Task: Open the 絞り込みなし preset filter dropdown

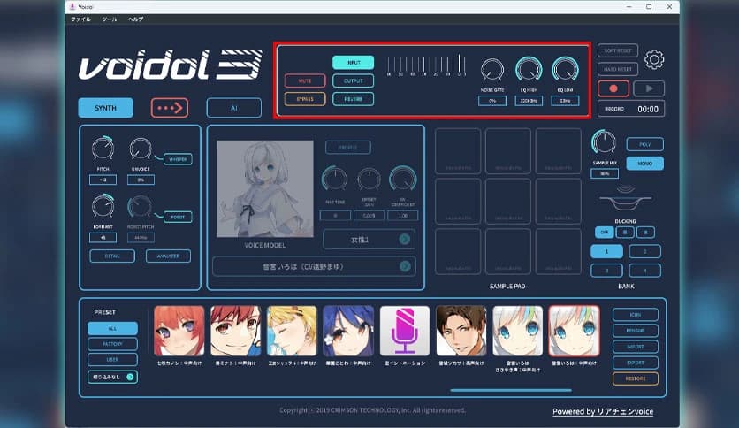Action: [112, 377]
